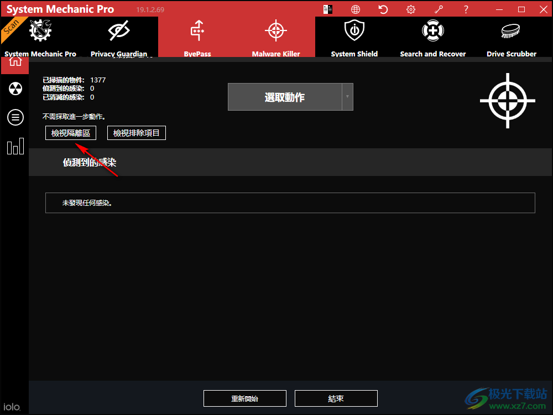Expand the 選取動作 dropdown arrow
553x415 pixels.
(x=347, y=97)
